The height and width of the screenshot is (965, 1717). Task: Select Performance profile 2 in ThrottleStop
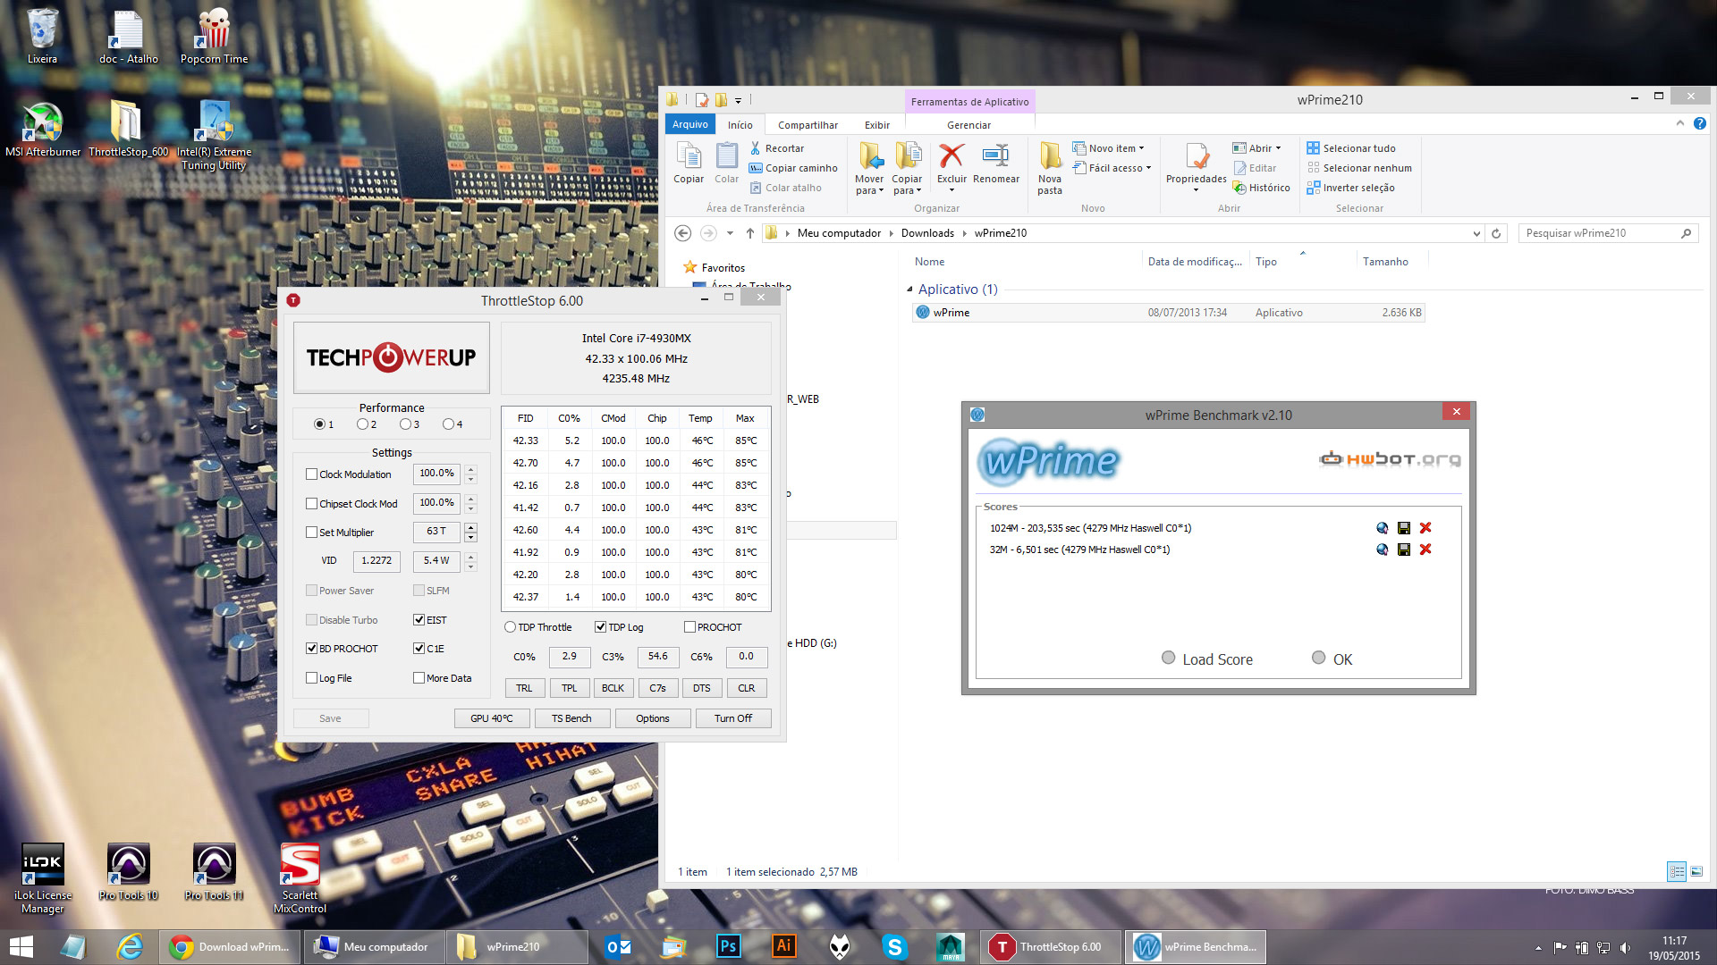(x=362, y=424)
